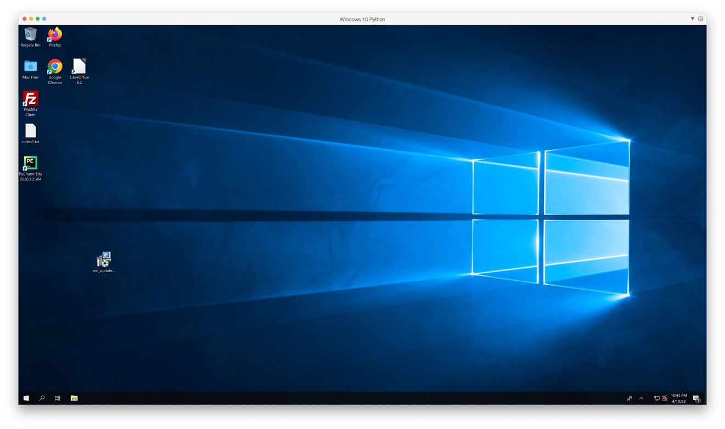Open File Explorer from taskbar
Screen dimensions: 725x429
(x=74, y=398)
